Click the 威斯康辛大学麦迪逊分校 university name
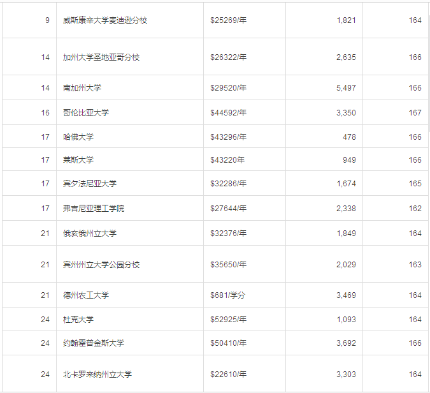Image resolution: width=430 pixels, height=393 pixels. 105,20
